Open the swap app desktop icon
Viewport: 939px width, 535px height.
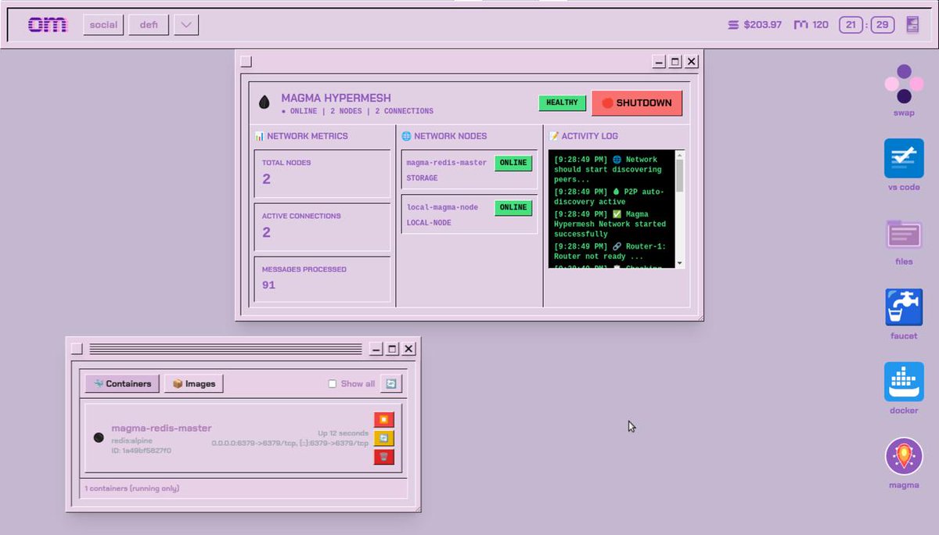[904, 84]
